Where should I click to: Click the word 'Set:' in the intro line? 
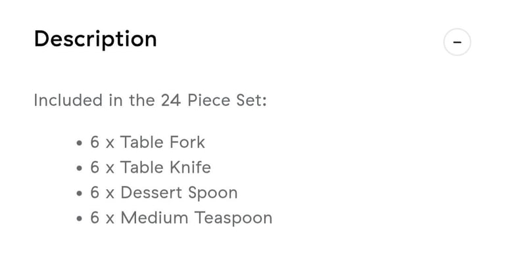[x=252, y=100]
